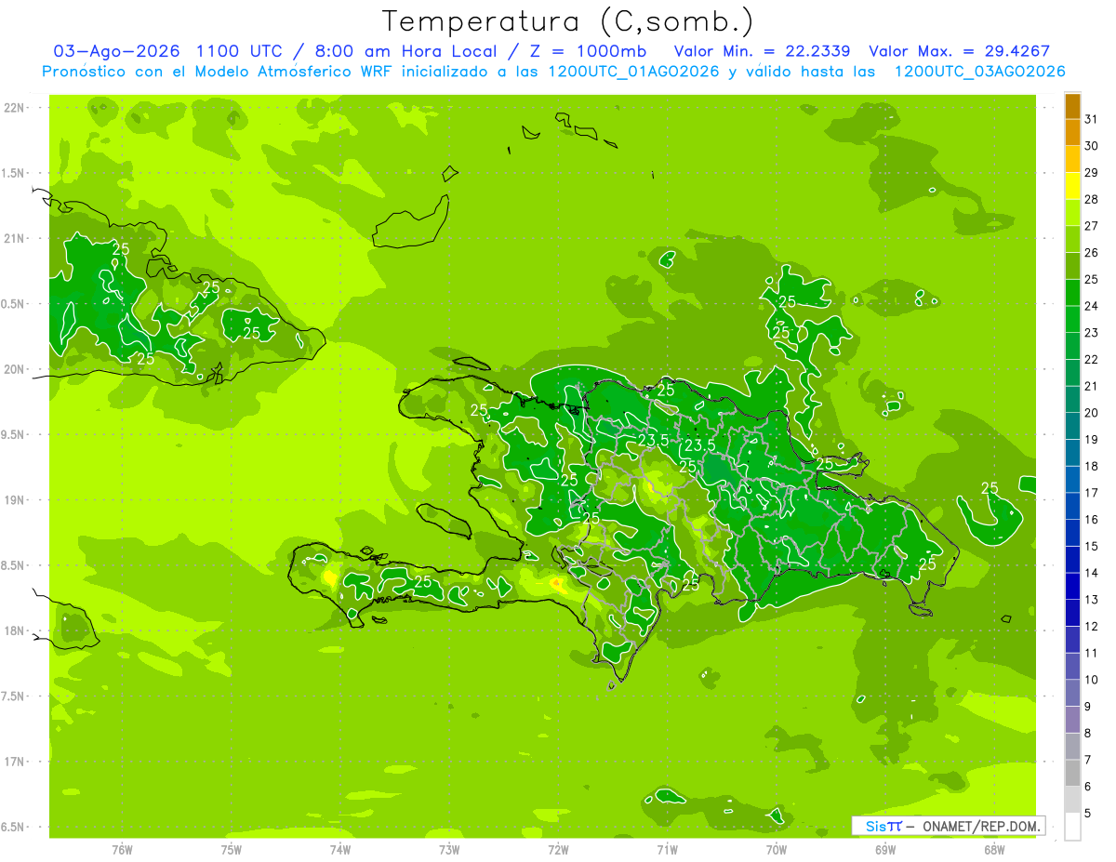
Task: Click legend value "29"
Action: [1091, 173]
